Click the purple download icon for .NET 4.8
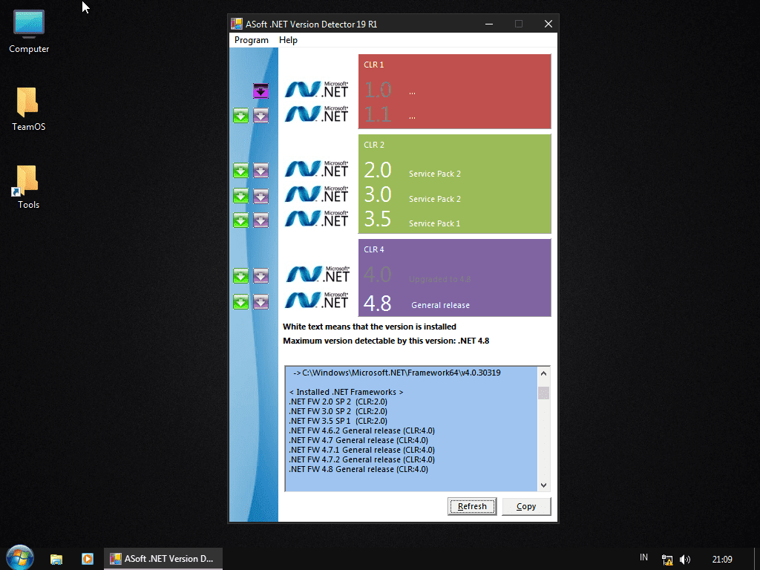Screen dimensions: 760x570 (261, 302)
